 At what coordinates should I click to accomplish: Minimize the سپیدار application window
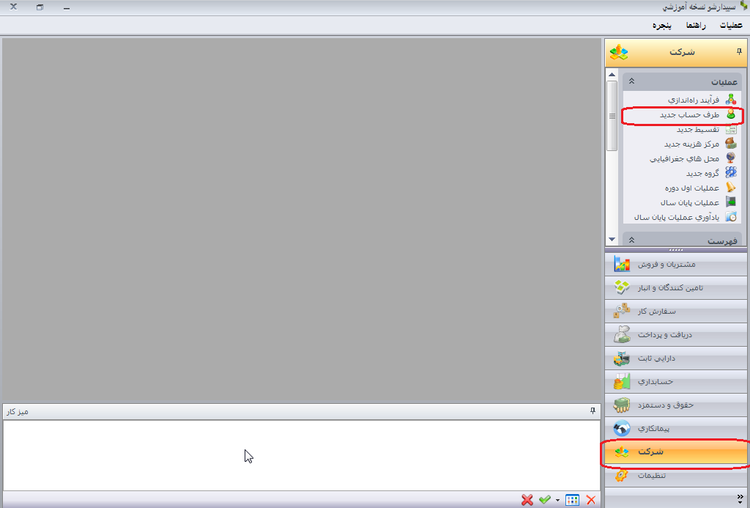click(67, 7)
